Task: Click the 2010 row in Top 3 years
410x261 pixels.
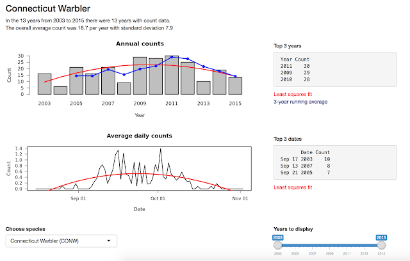Action: 295,79
